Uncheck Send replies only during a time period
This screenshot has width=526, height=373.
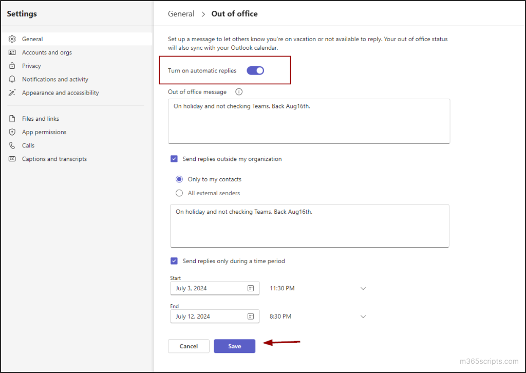coord(174,261)
